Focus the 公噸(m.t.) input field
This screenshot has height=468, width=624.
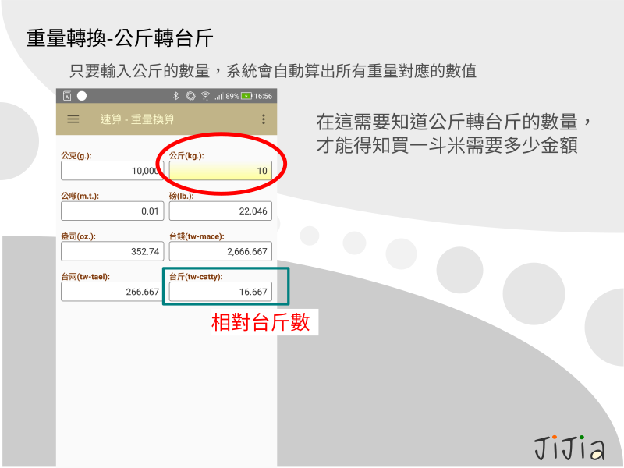click(x=112, y=211)
